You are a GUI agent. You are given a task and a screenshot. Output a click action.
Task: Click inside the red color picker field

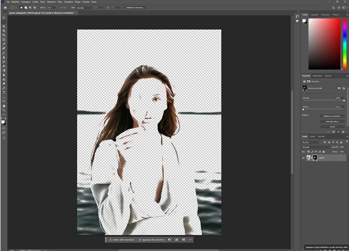tap(325, 43)
